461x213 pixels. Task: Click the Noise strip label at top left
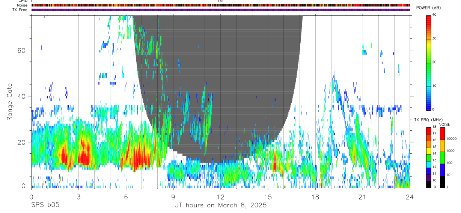tap(23, 5)
